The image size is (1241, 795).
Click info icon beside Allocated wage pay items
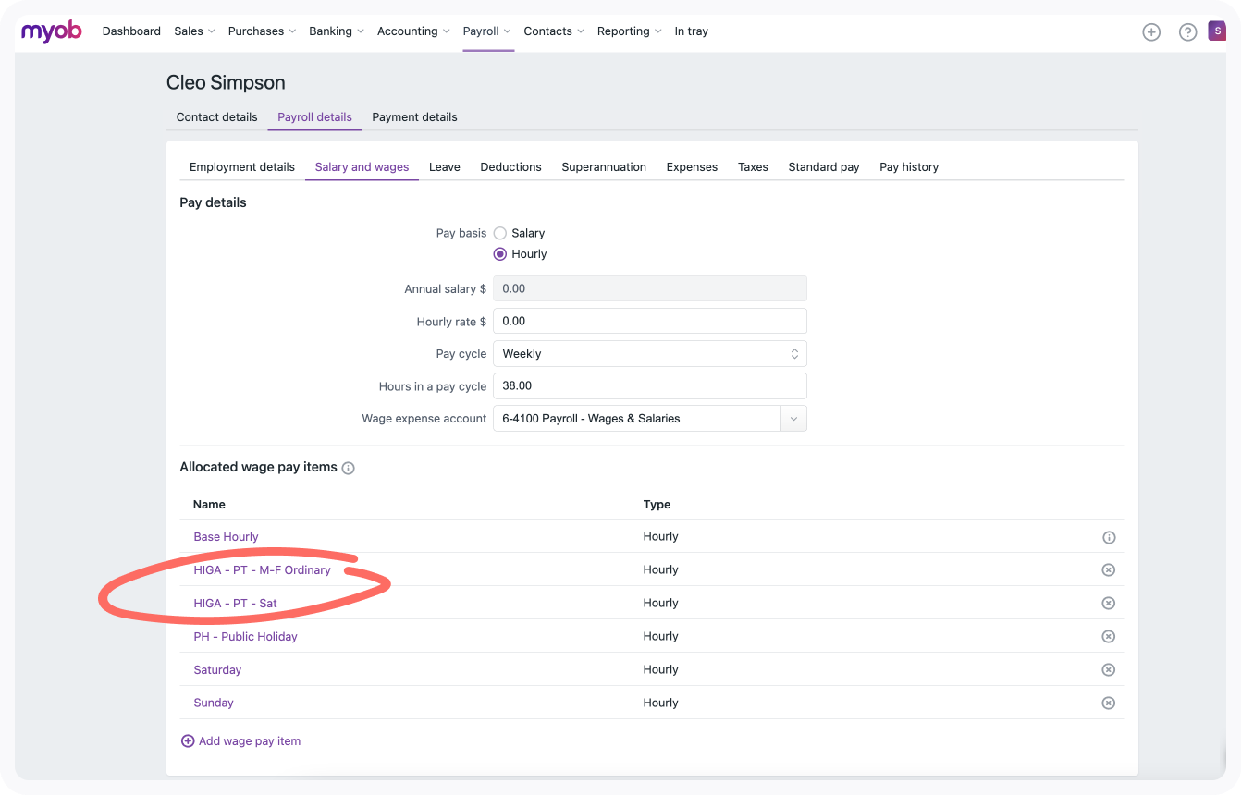point(349,469)
